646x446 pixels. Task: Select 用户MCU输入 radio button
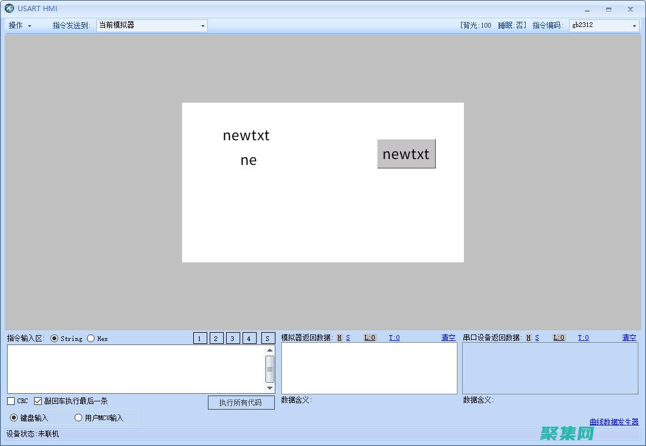pyautogui.click(x=78, y=417)
